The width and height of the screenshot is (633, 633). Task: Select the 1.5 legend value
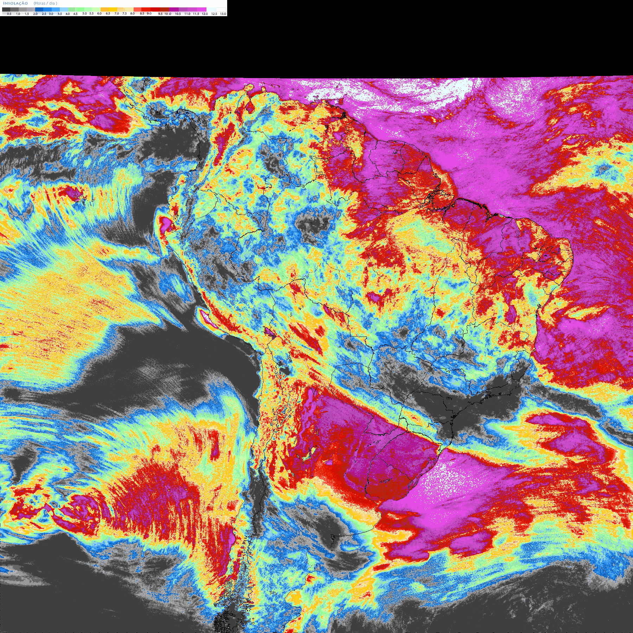(x=27, y=14)
